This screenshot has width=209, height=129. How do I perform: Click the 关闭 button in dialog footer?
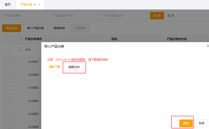pos(201,123)
